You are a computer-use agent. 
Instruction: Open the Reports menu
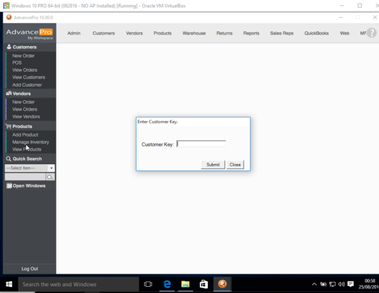(251, 33)
